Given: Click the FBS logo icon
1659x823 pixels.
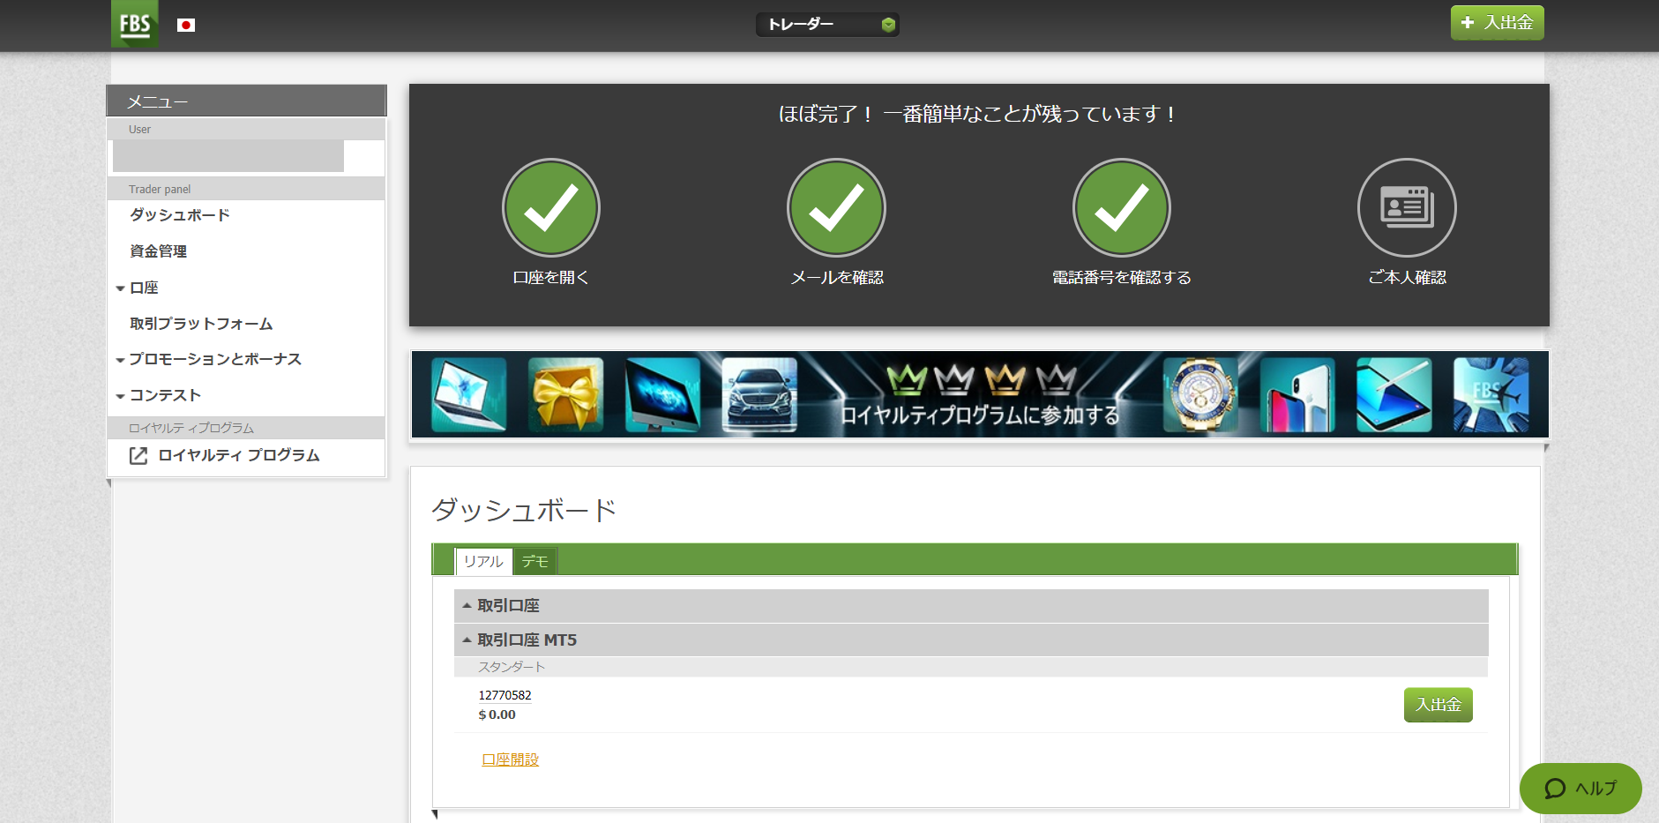Looking at the screenshot, I should [134, 24].
